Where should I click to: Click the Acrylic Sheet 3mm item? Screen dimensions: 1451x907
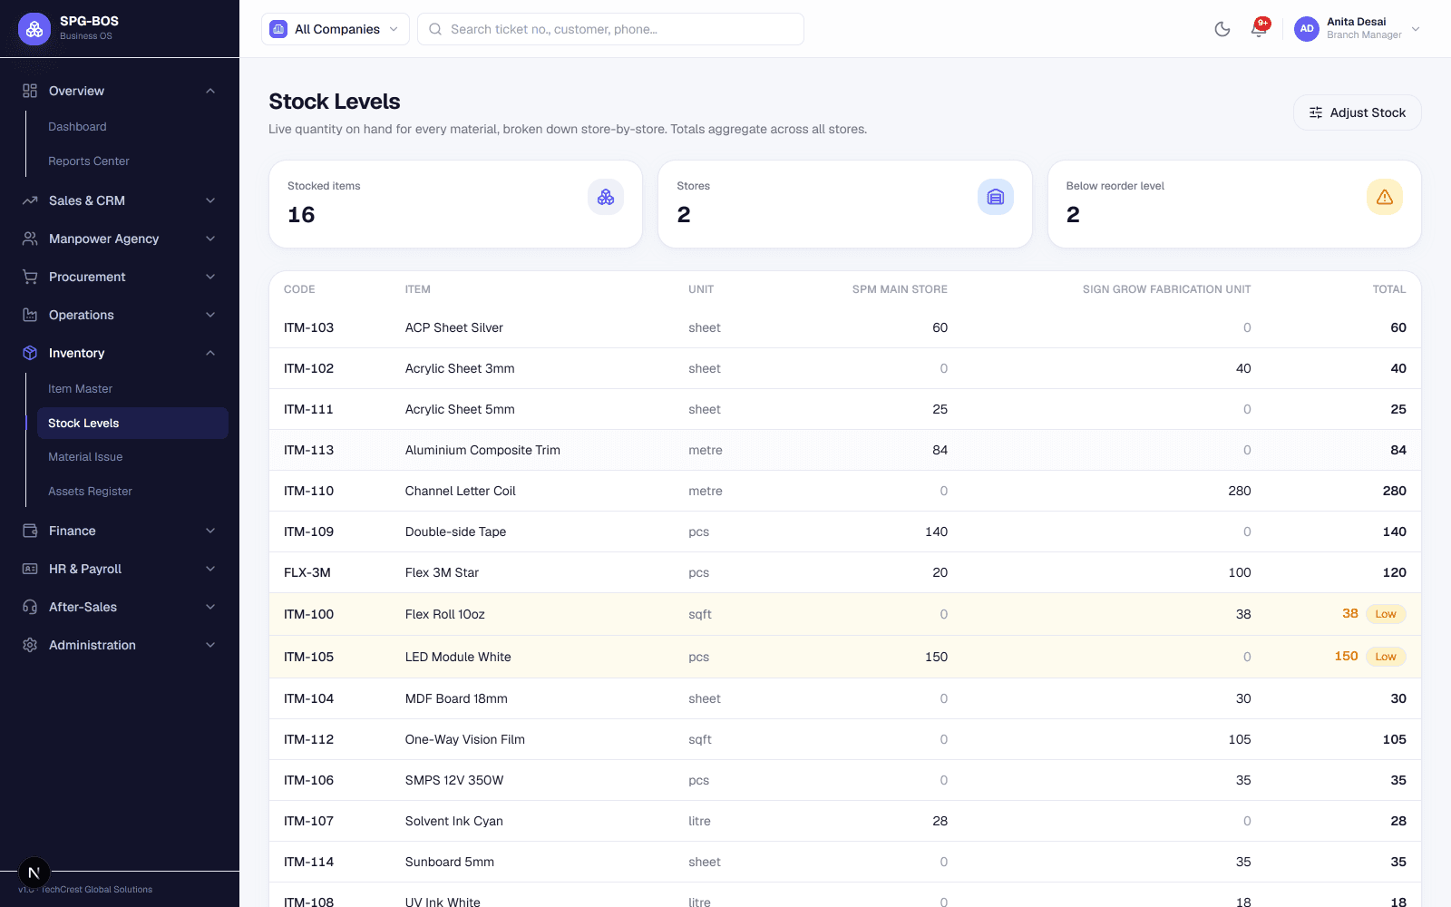tap(460, 368)
